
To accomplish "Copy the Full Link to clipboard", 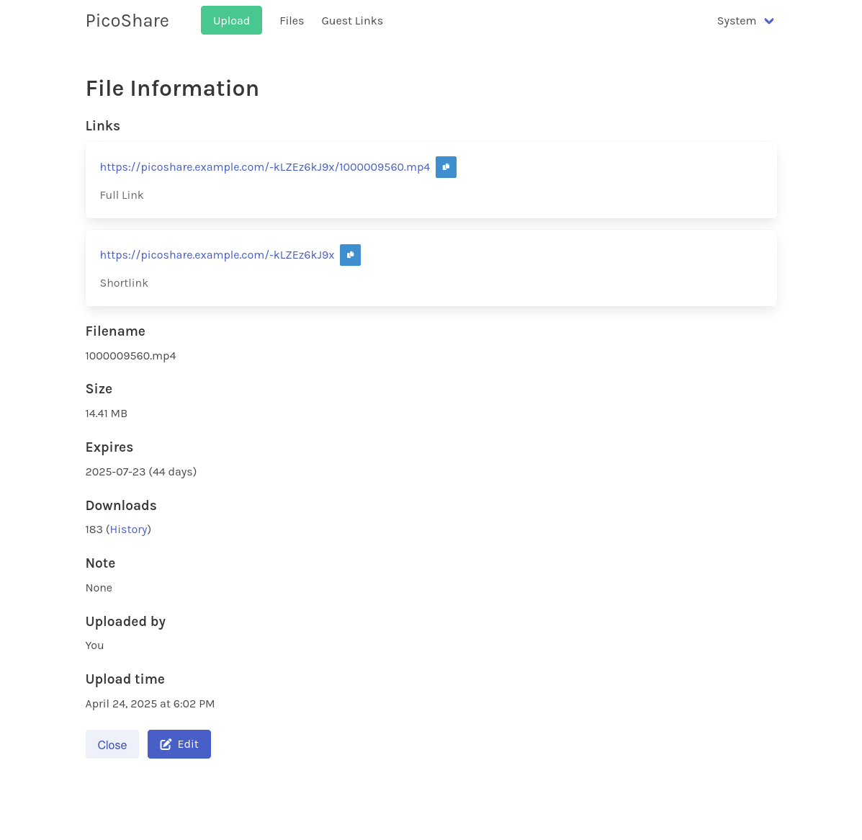I will coord(446,167).
